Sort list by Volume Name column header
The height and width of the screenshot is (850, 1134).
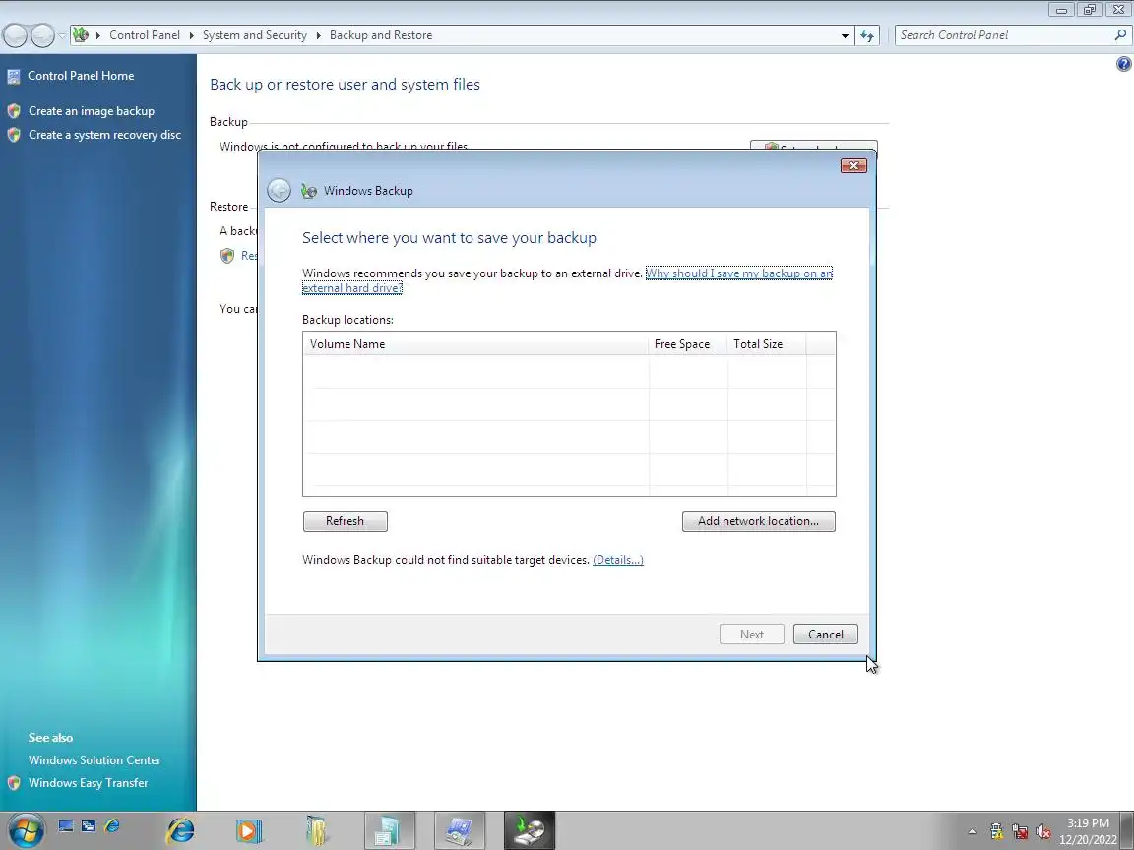[x=475, y=344]
